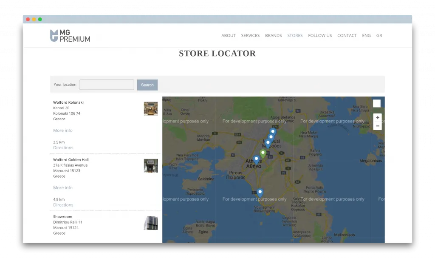
Task: Click the Wolford Kolonaki store thumbnail
Action: 151,108
